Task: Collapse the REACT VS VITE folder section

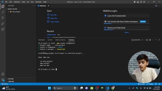Action: pyautogui.click(x=21, y=9)
